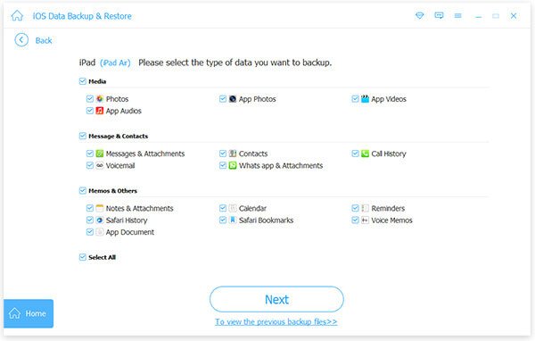Uncheck the Voicemail checkbox
Viewport: 535px width, 341px height.
90,166
